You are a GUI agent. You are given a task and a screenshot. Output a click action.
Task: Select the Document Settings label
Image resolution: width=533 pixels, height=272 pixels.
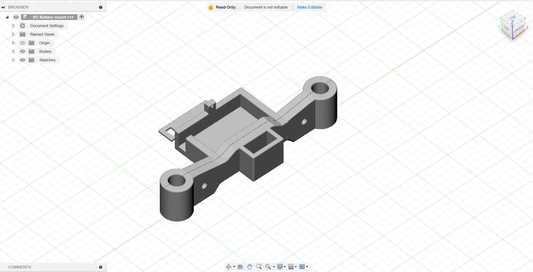point(47,26)
